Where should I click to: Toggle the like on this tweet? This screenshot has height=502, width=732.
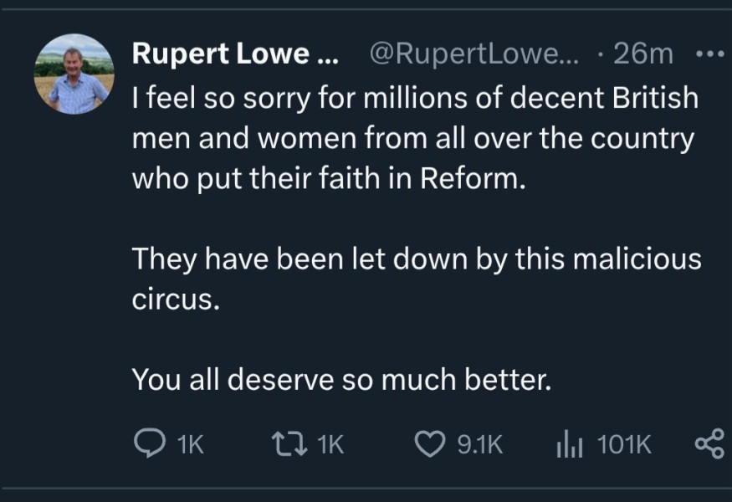coord(429,444)
